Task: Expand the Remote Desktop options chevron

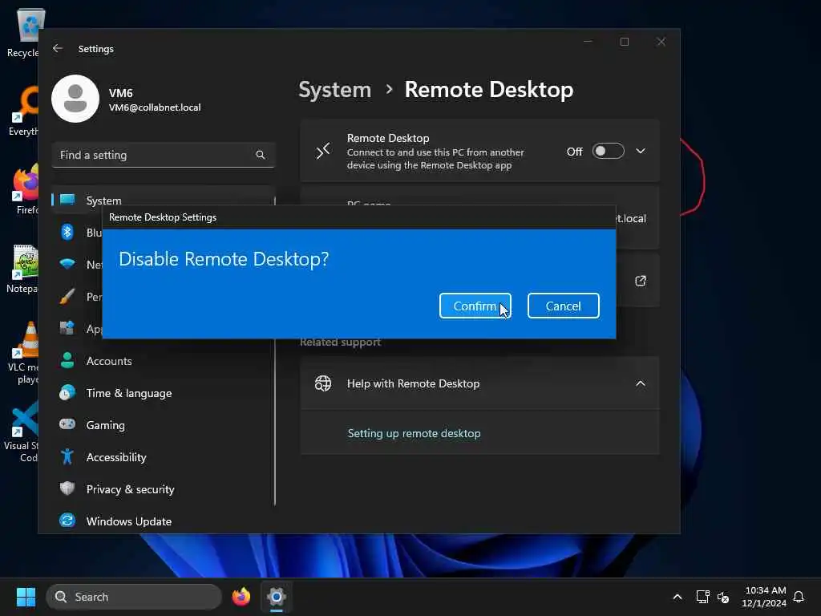Action: 641,152
